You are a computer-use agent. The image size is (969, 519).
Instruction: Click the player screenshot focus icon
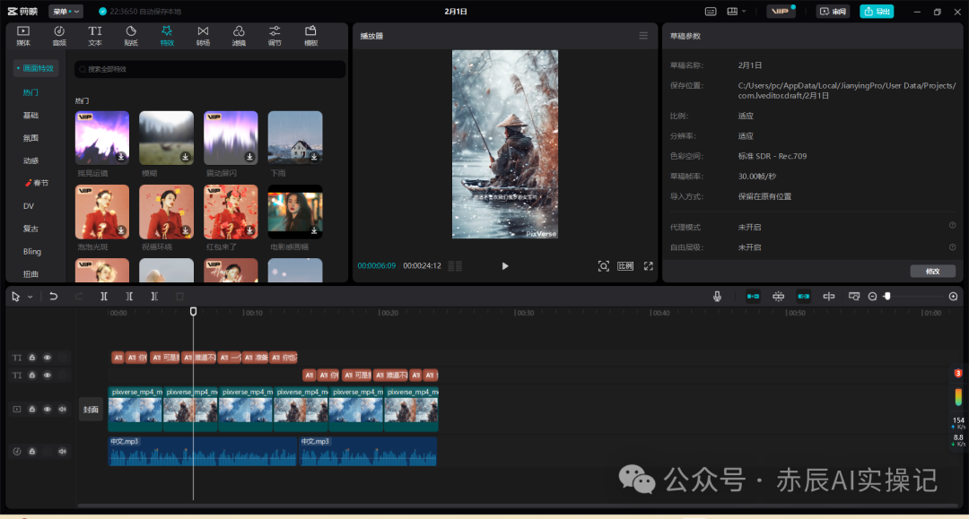(603, 266)
